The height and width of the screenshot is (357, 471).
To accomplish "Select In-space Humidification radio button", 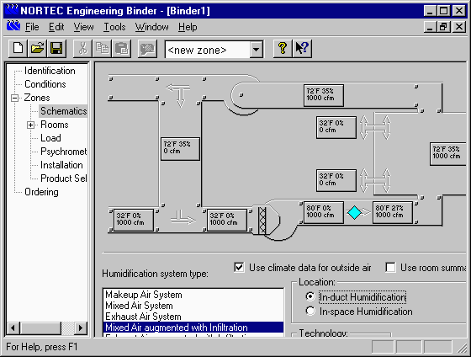I will (x=310, y=311).
